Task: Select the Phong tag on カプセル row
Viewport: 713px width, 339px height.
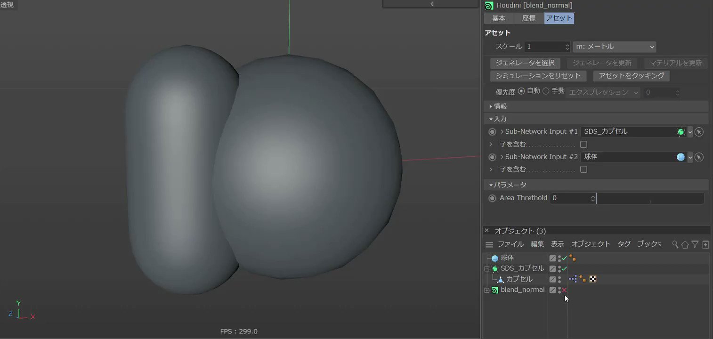Action: pos(583,279)
